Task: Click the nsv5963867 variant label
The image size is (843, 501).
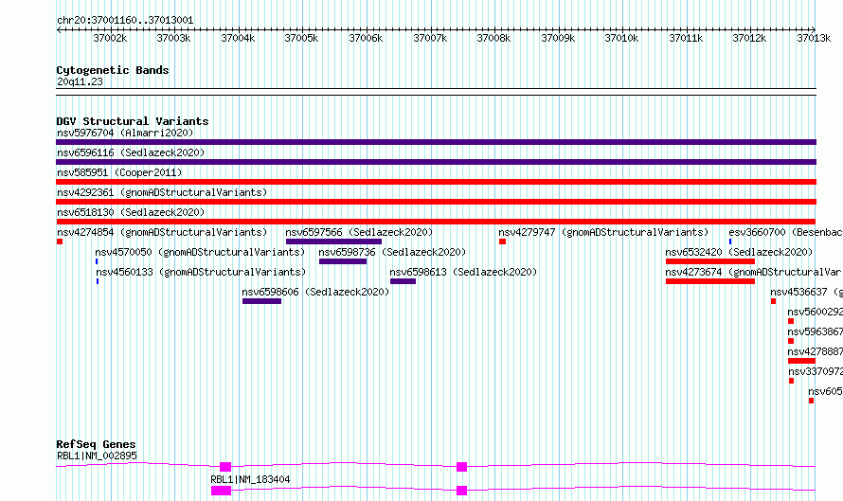Action: (x=815, y=331)
